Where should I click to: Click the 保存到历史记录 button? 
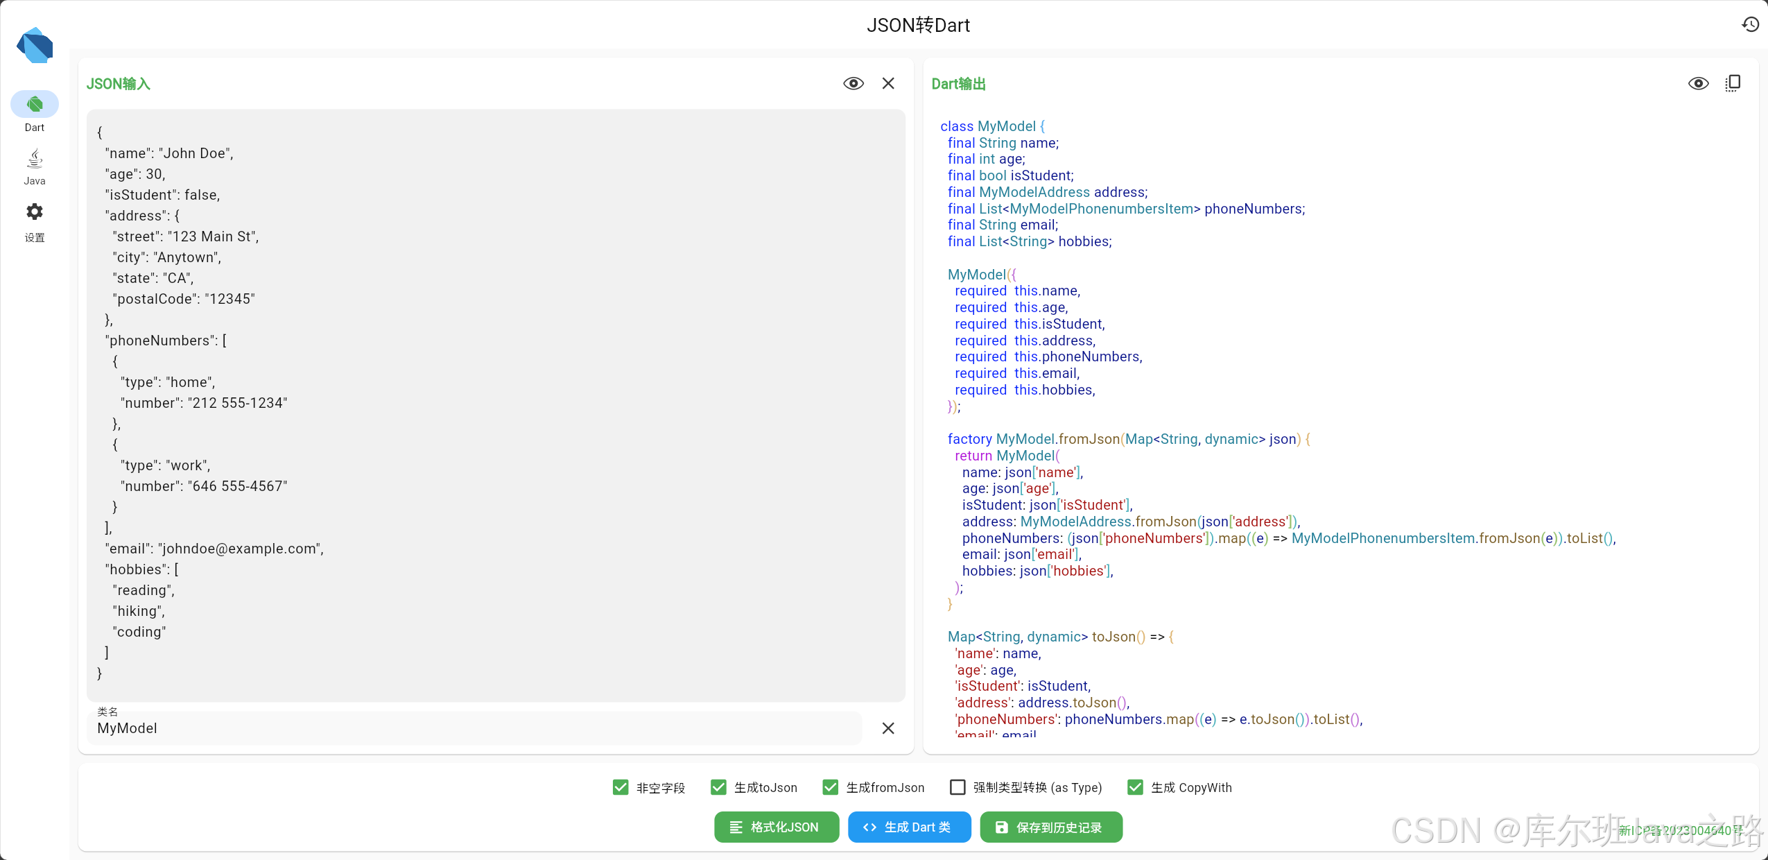(1050, 827)
